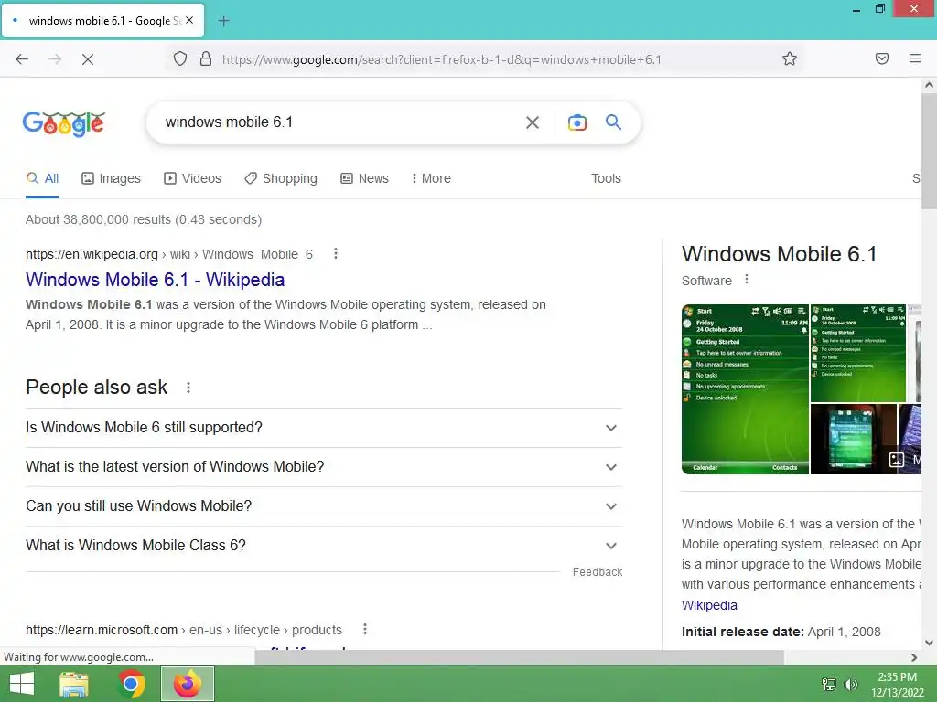
Task: Open tracking protection shield icon
Action: (180, 59)
